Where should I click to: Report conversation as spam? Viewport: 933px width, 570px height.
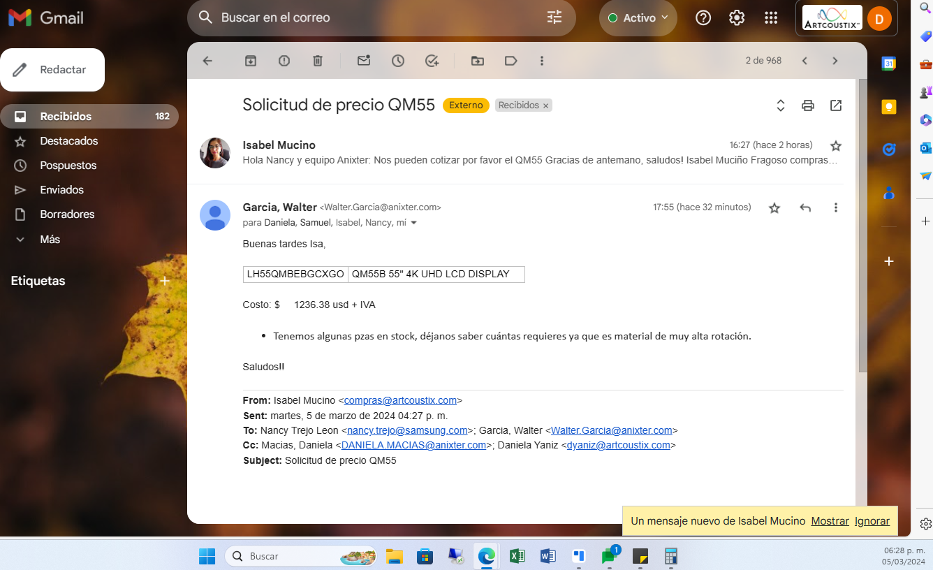(284, 61)
